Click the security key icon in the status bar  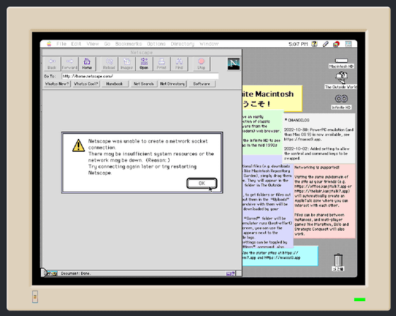tap(52, 274)
